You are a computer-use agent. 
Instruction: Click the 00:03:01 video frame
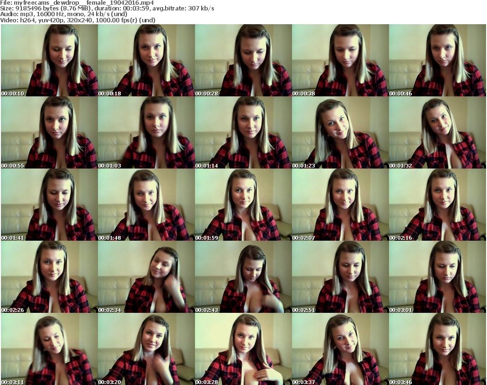(x=438, y=276)
